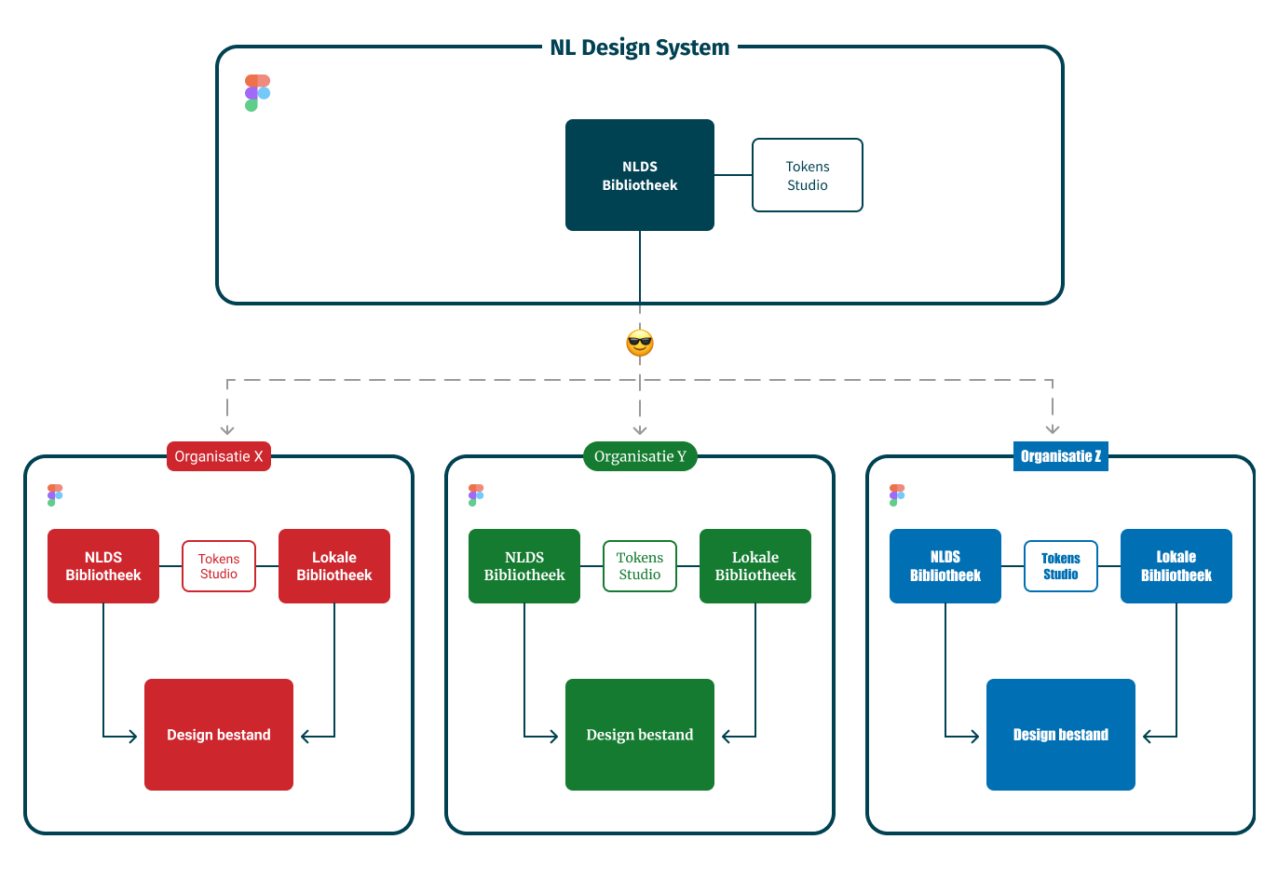Click the blue Tokens Studio box
The image size is (1278, 880).
[x=1061, y=566]
